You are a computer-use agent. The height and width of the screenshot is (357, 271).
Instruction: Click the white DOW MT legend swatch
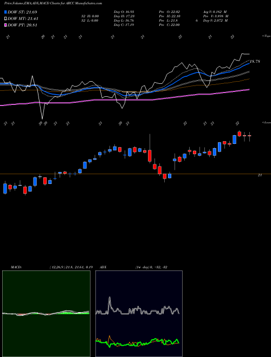[x=5, y=19]
